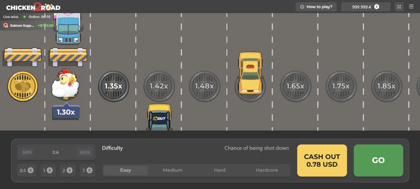Click the yellow taxi car
Image resolution: width=420 pixels, height=189 pixels.
pos(250,73)
